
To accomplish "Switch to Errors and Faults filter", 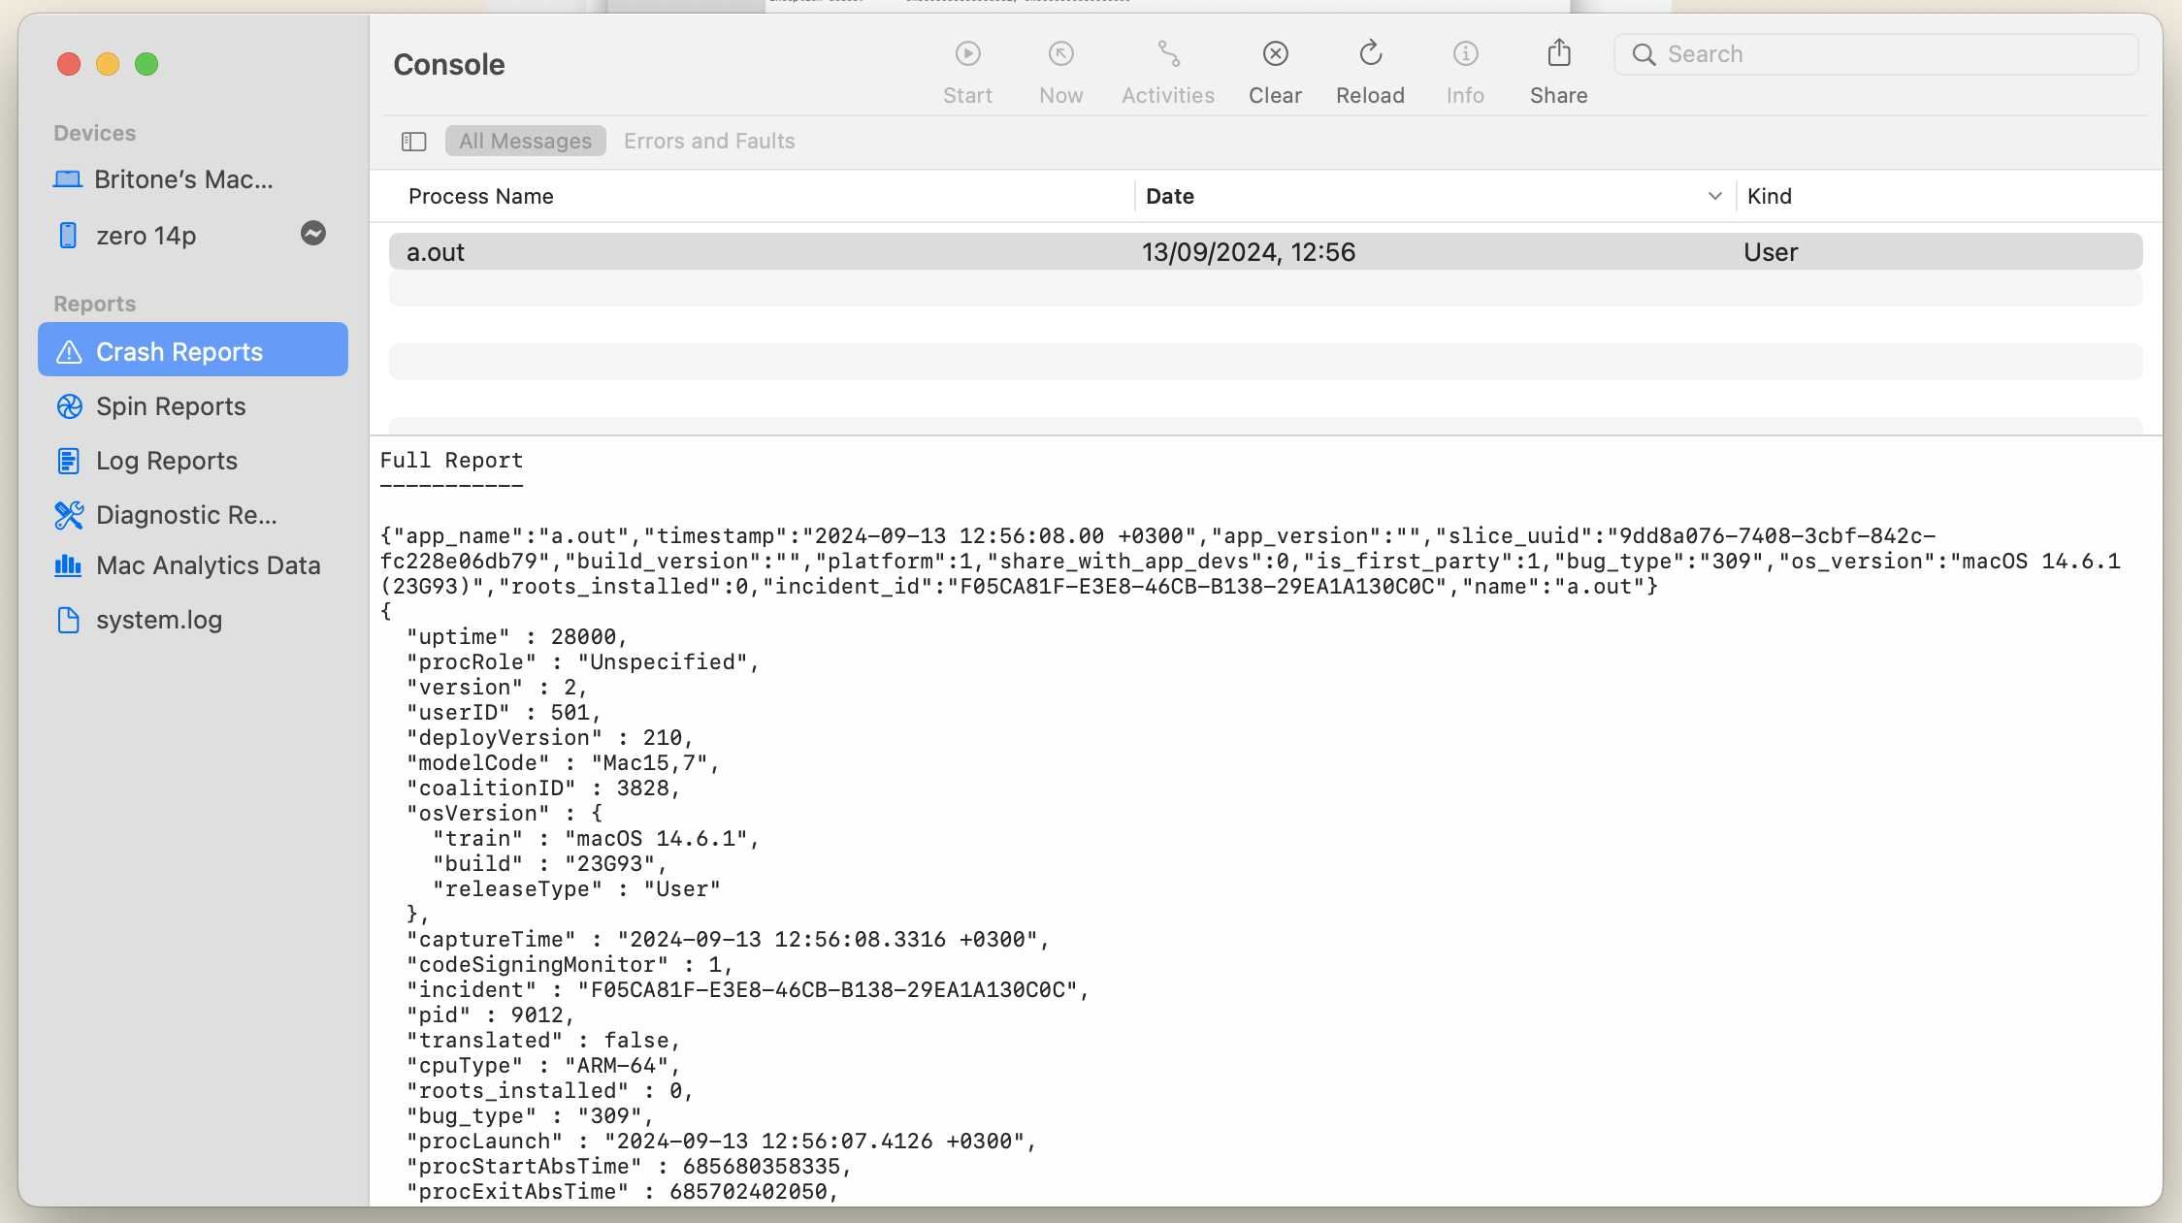I will [709, 142].
